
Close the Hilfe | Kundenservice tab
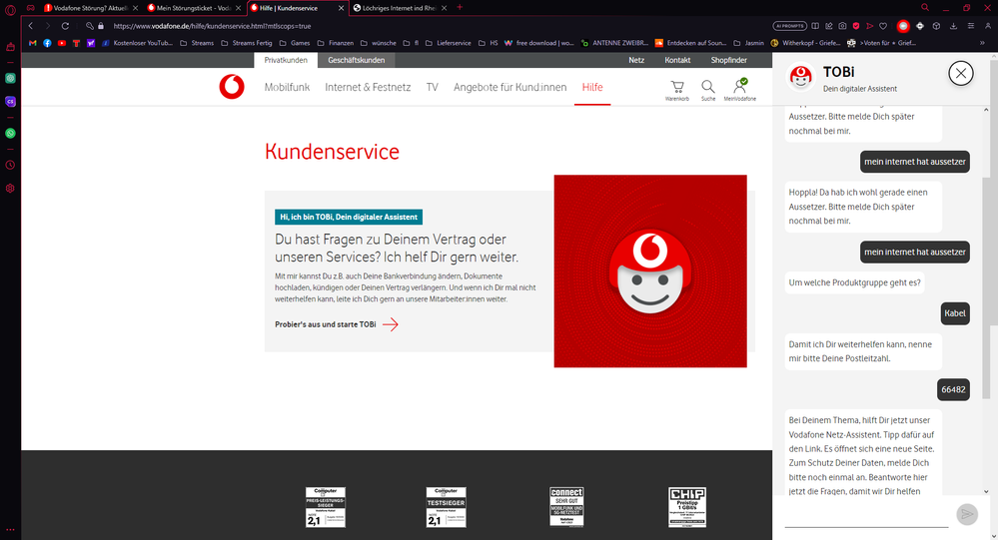(341, 8)
